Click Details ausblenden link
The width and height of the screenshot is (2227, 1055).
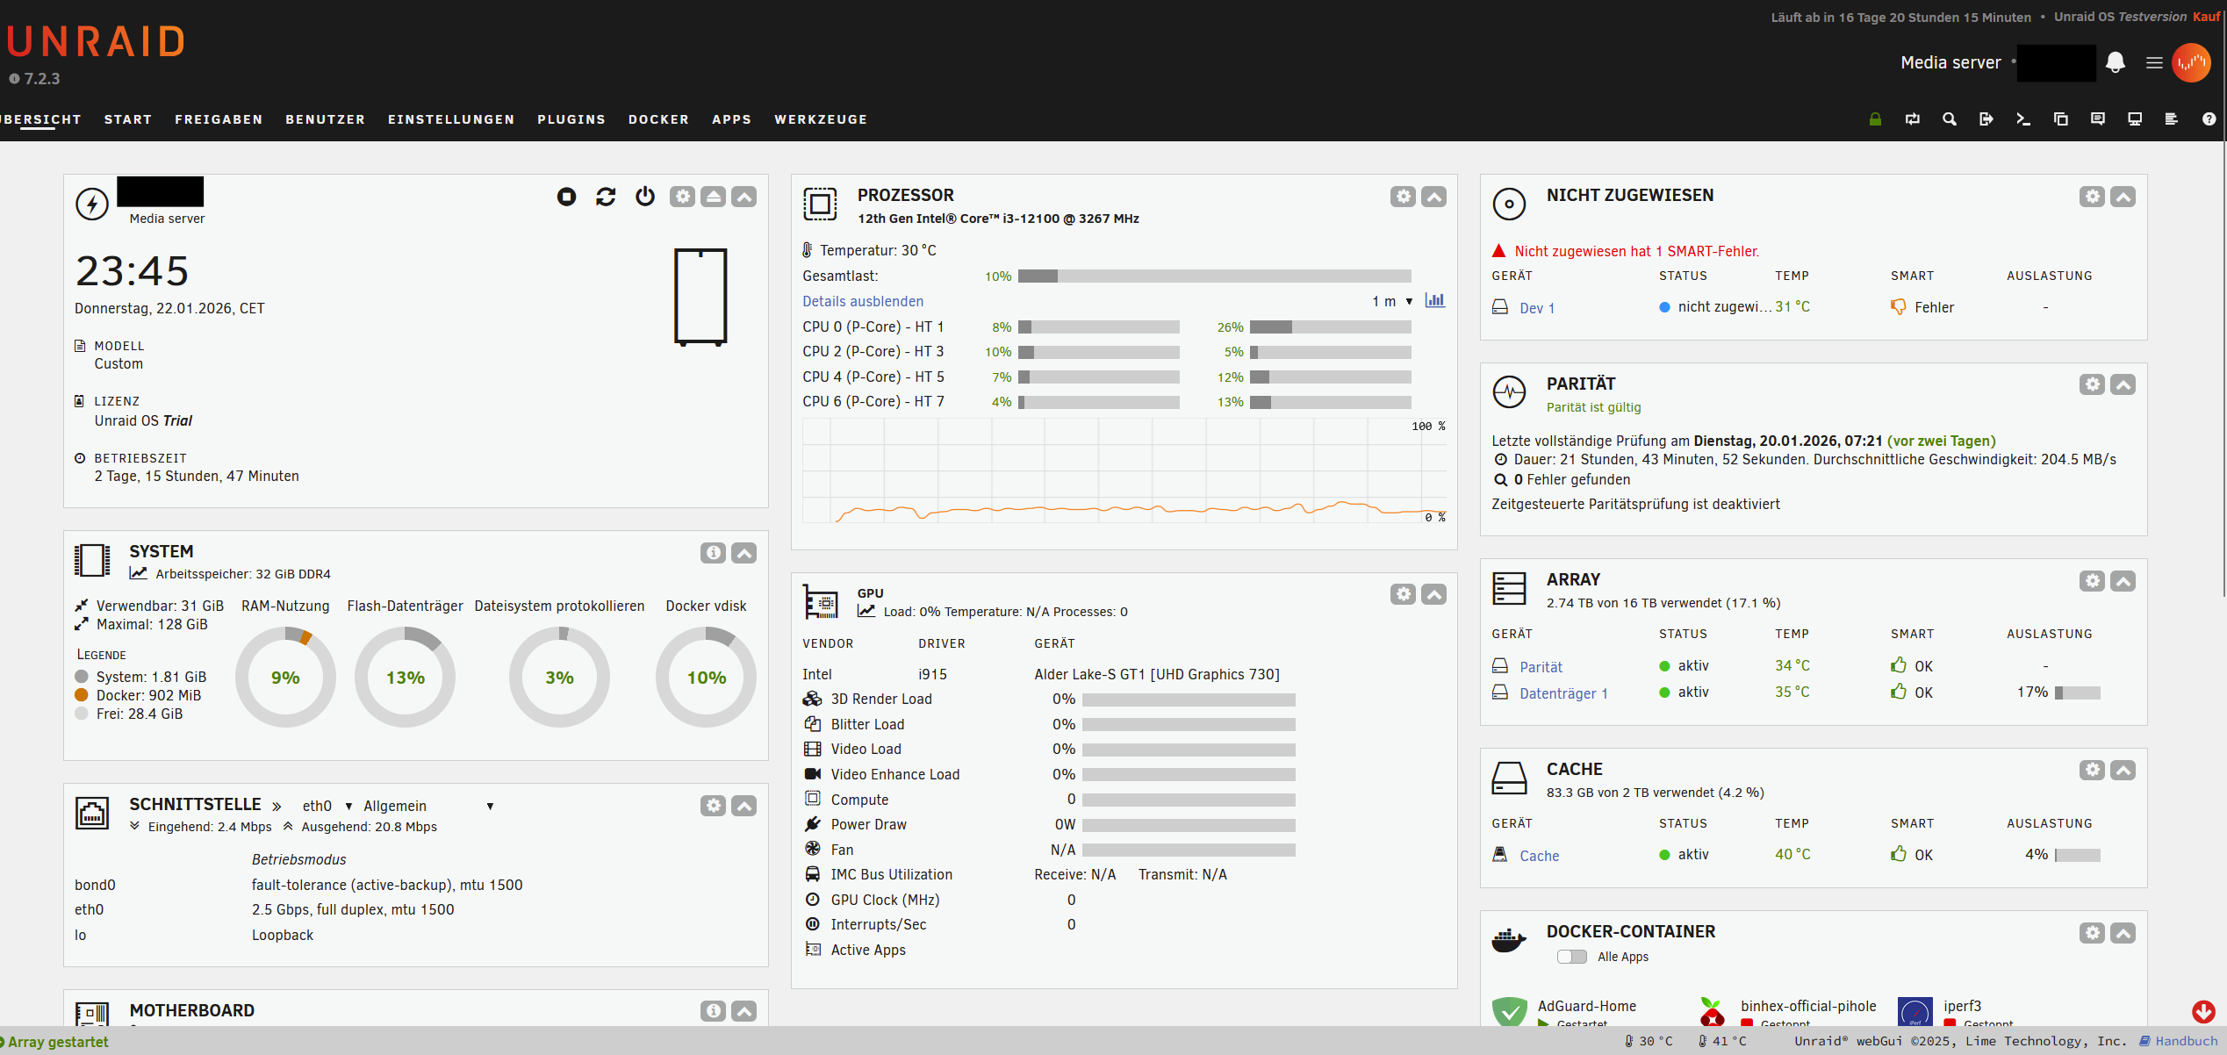point(862,301)
